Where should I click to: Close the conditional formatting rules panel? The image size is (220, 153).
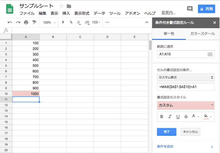click(214, 23)
